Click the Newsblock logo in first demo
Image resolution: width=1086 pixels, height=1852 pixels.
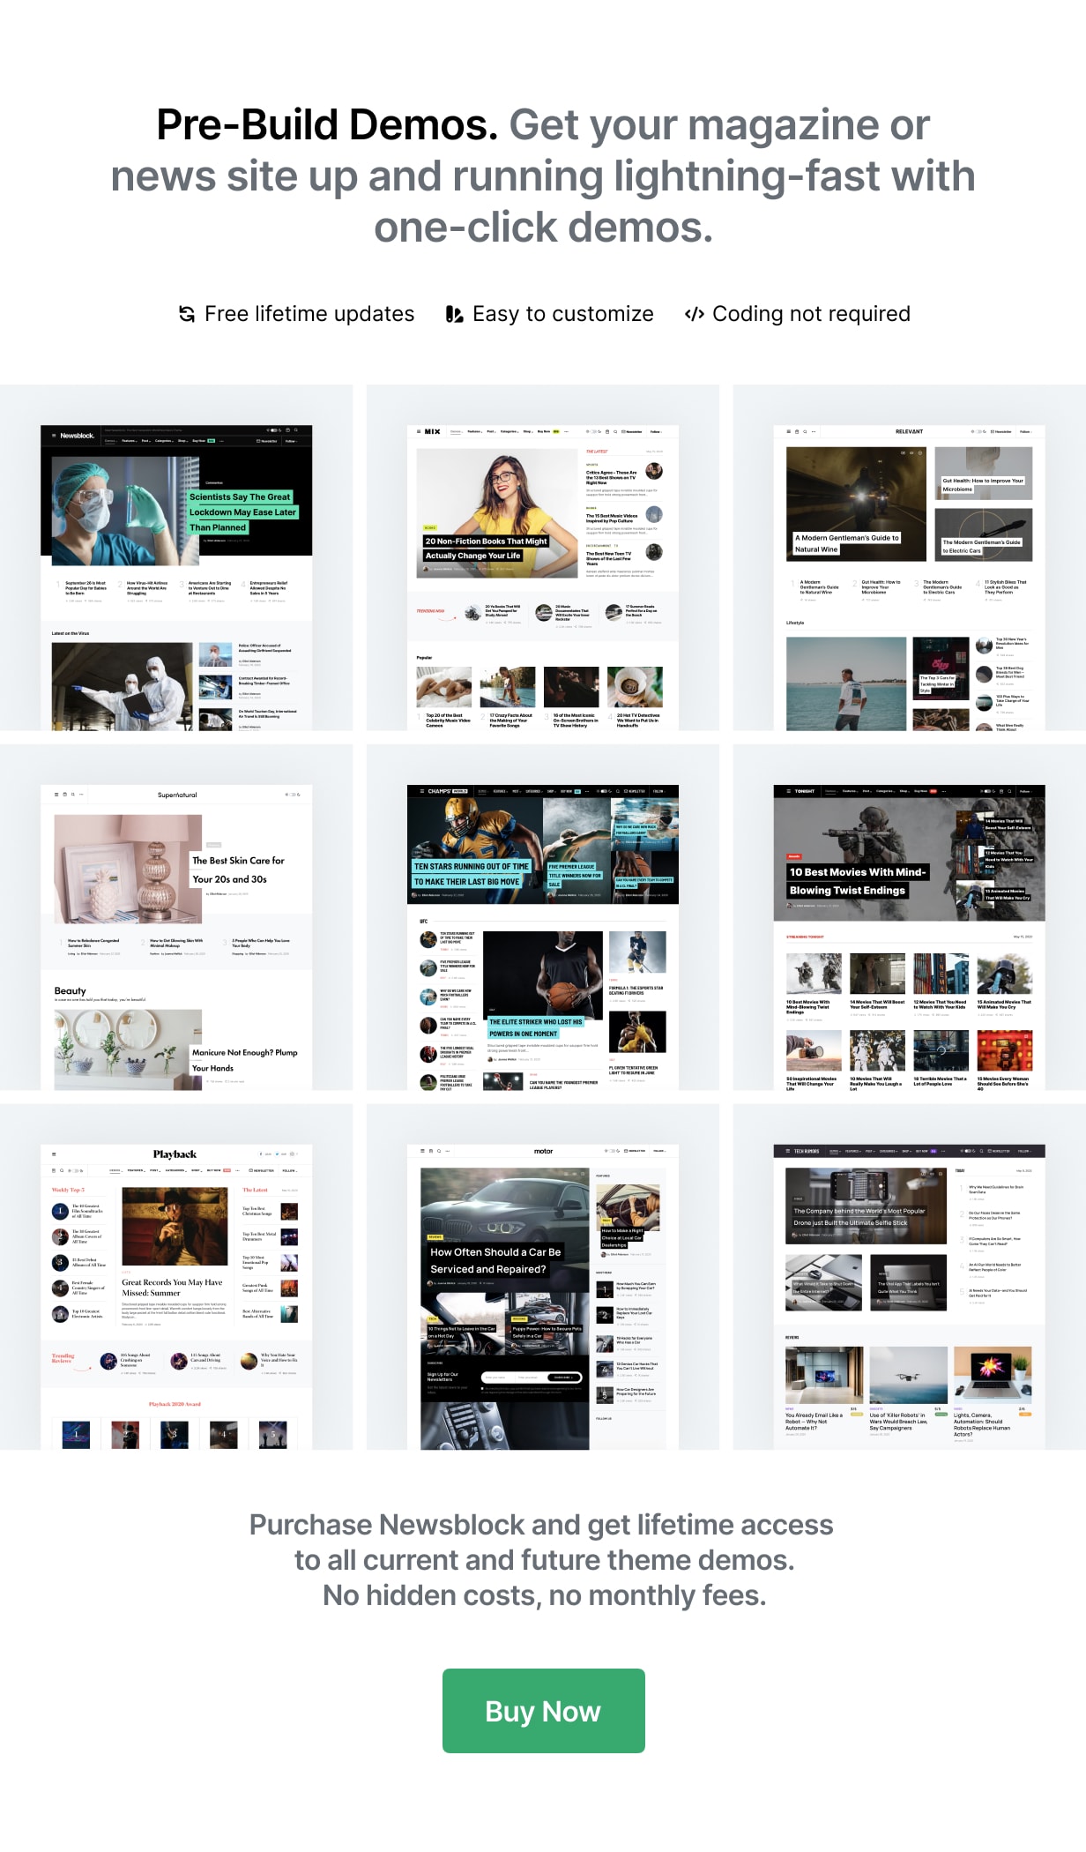(x=77, y=436)
